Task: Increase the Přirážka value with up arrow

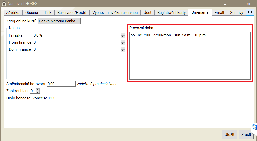Action: tap(123, 34)
